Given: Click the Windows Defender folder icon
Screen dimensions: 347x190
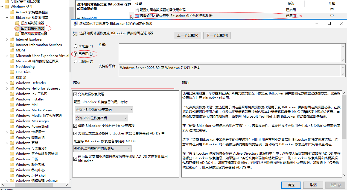Looking at the screenshot, I should [x=13, y=83].
